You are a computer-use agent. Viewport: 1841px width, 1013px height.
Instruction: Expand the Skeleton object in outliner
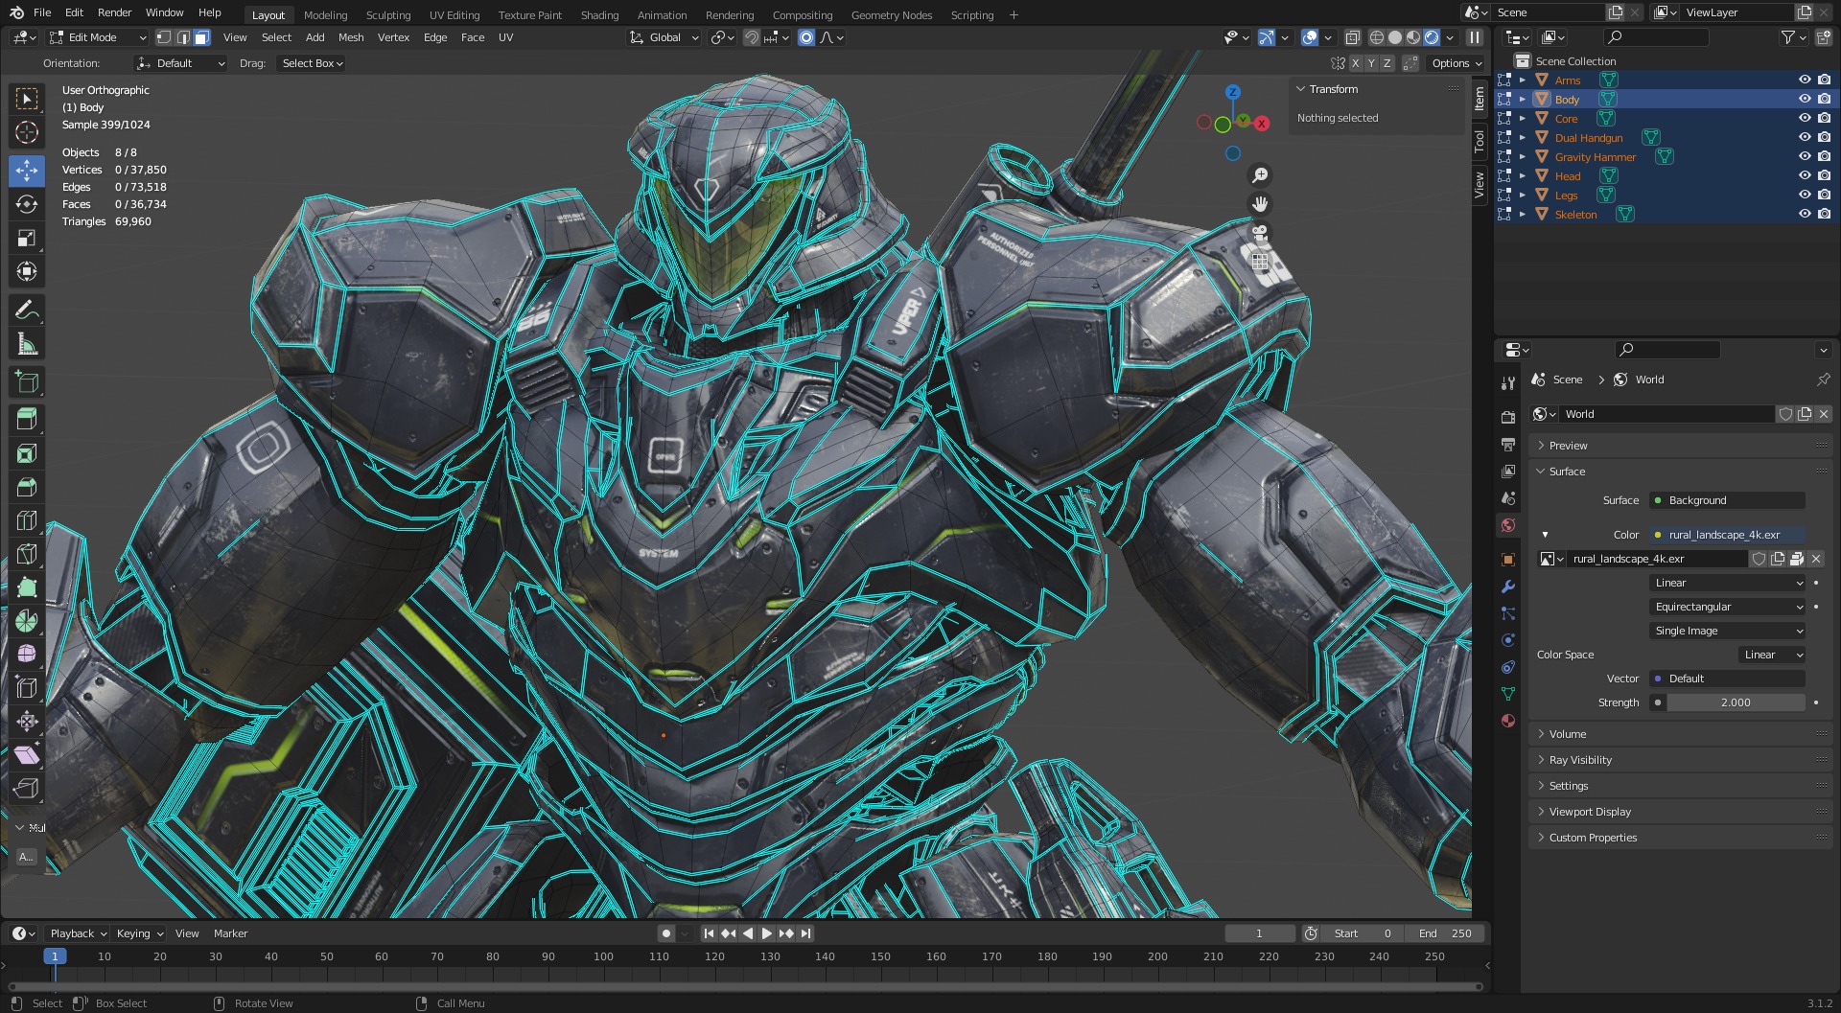point(1523,214)
